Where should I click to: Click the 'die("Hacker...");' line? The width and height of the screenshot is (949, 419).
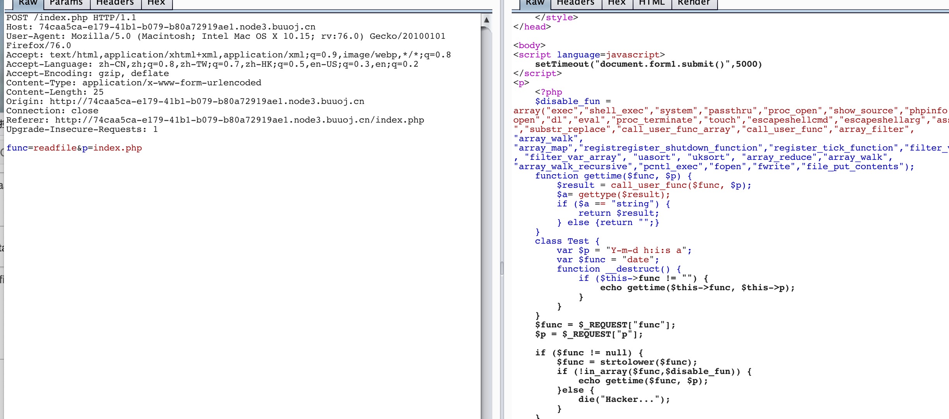pos(625,400)
